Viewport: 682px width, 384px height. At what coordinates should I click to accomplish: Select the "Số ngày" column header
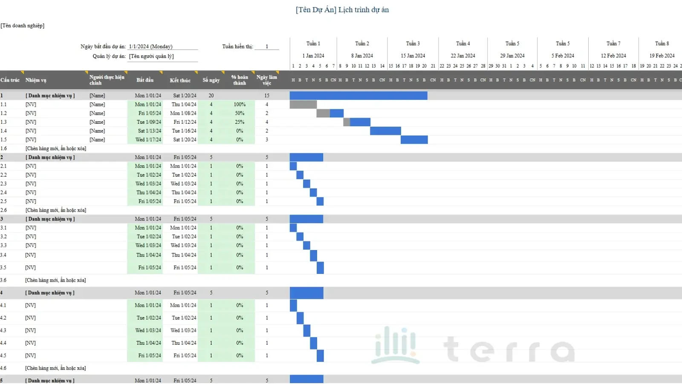(x=211, y=80)
